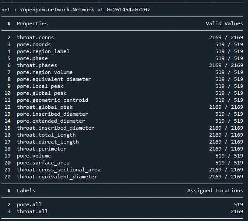The width and height of the screenshot is (248, 221).
Task: Click pore.inscribed_diameter text
Action: 53,114
